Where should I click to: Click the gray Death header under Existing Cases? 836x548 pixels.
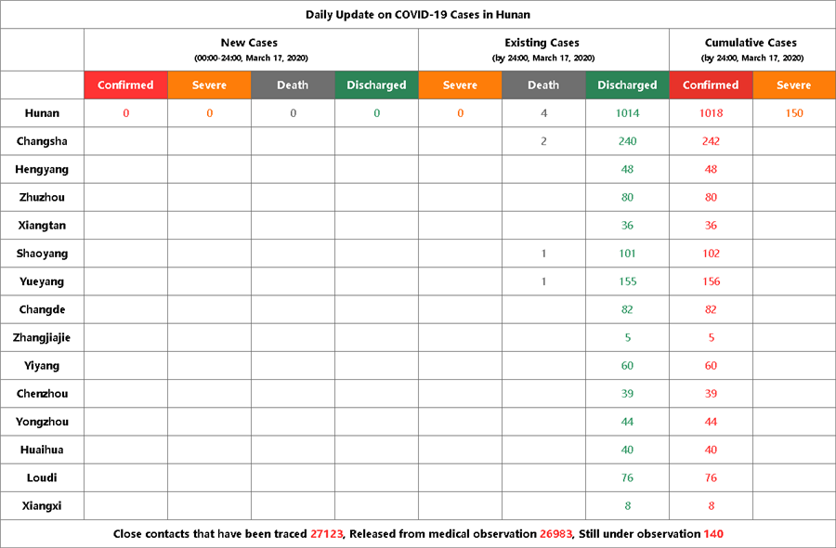(x=543, y=85)
